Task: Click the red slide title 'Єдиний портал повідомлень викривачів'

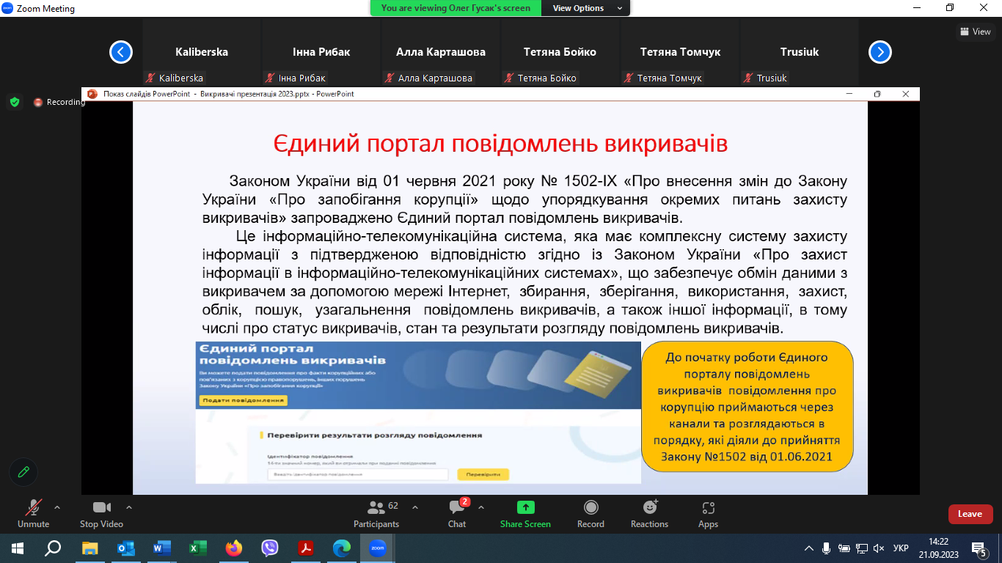Action: 500,144
